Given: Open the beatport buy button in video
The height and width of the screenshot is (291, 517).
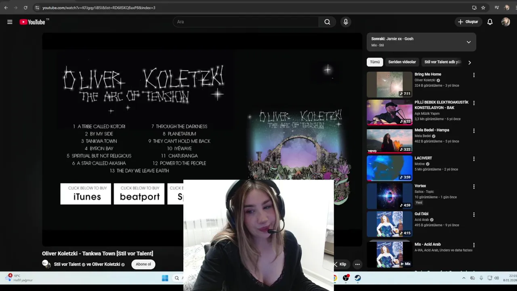Looking at the screenshot, I should 139,194.
